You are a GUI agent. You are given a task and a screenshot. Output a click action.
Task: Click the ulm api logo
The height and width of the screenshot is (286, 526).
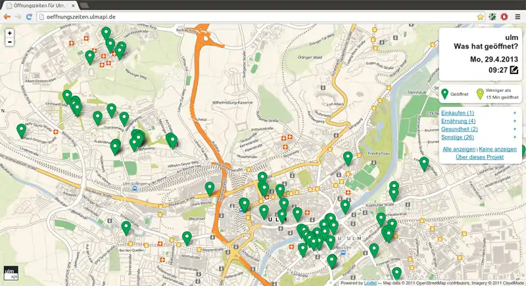(x=11, y=273)
